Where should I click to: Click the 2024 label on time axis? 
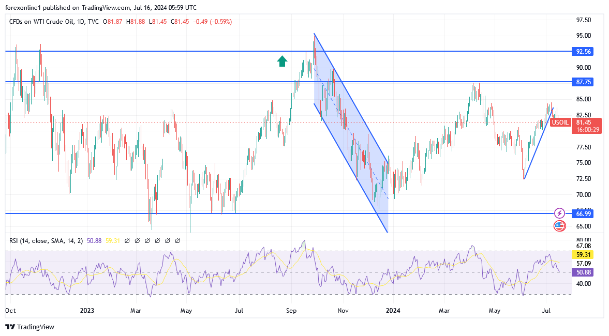tap(393, 310)
